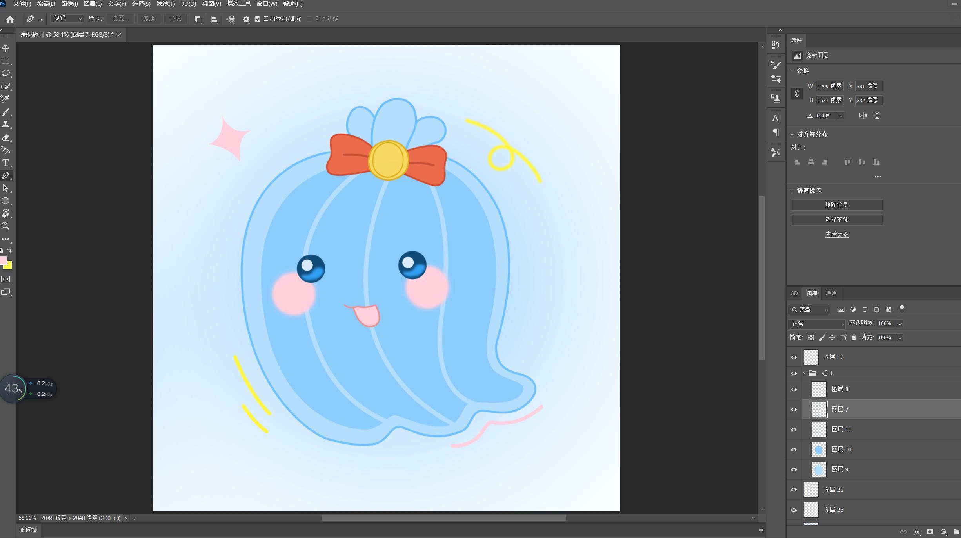Select the Horizontal Type tool
The image size is (961, 538).
[x=6, y=163]
